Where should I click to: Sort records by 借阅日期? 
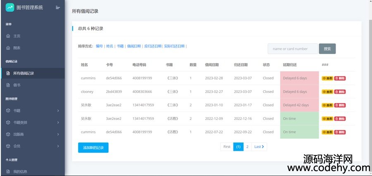point(134,46)
